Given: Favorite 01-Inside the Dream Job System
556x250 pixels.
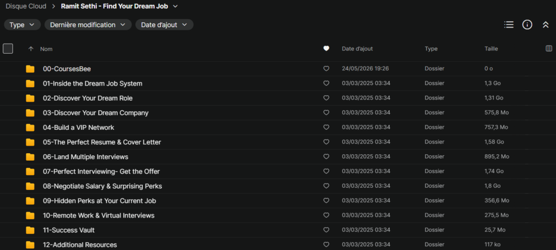Looking at the screenshot, I should [326, 83].
